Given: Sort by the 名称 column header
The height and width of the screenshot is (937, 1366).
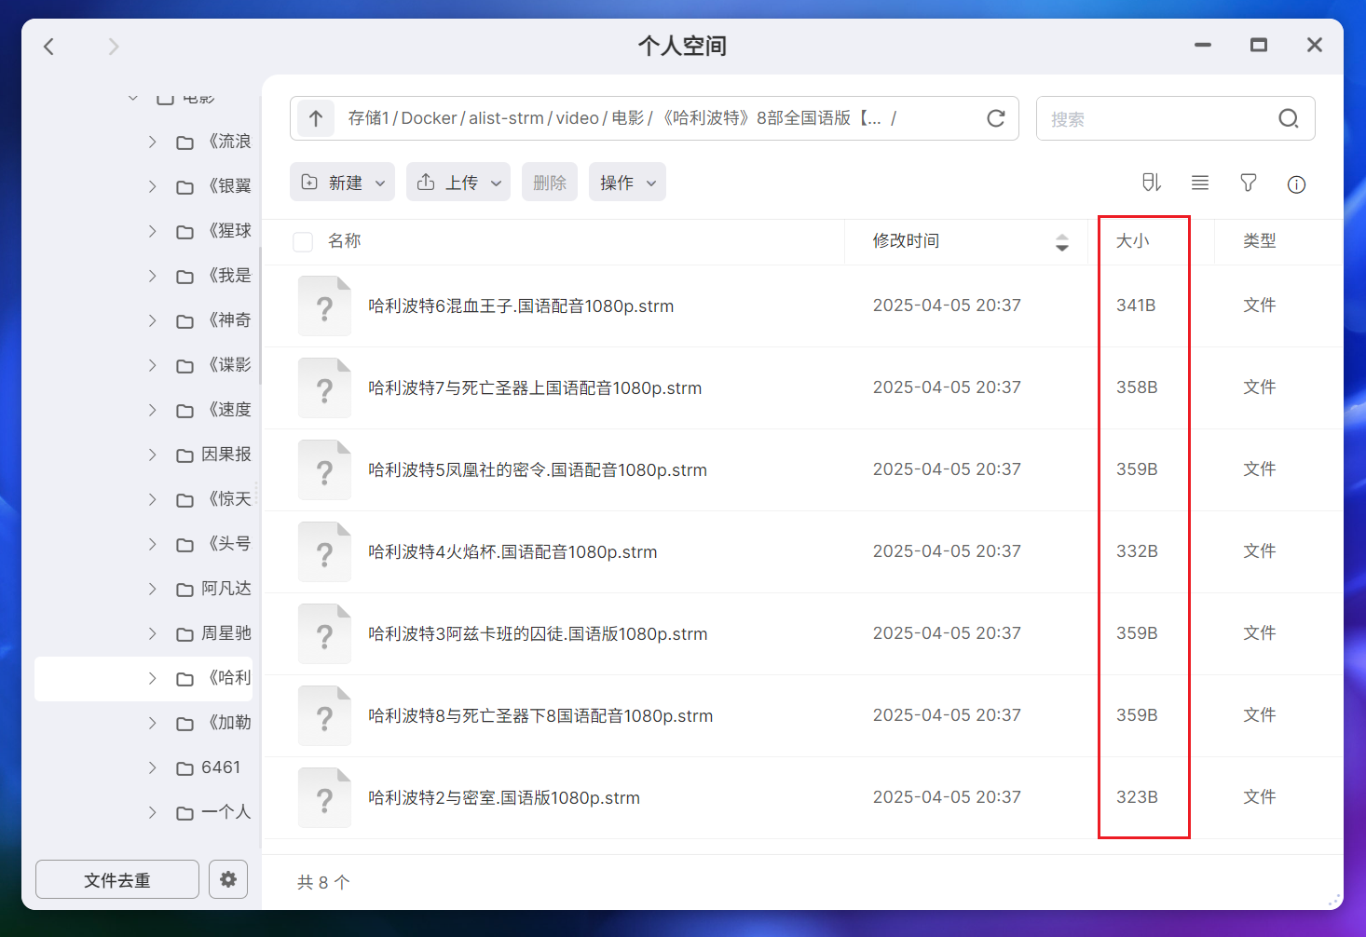Looking at the screenshot, I should 344,241.
